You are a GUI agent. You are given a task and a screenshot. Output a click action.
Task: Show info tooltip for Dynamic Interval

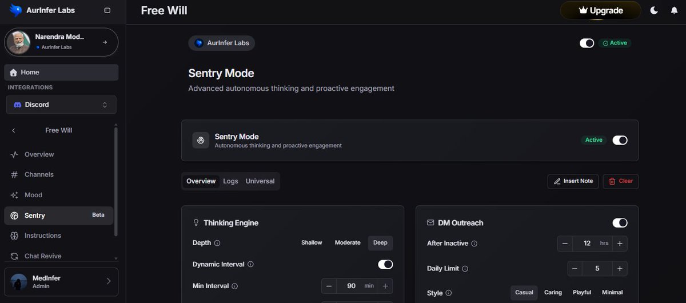pos(250,265)
